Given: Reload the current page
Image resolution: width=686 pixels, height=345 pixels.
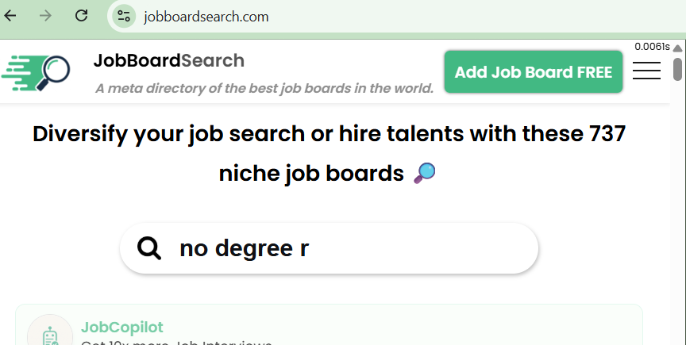Looking at the screenshot, I should pos(81,16).
